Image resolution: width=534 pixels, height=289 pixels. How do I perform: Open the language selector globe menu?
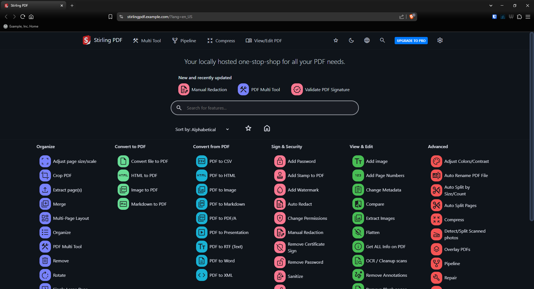click(367, 41)
